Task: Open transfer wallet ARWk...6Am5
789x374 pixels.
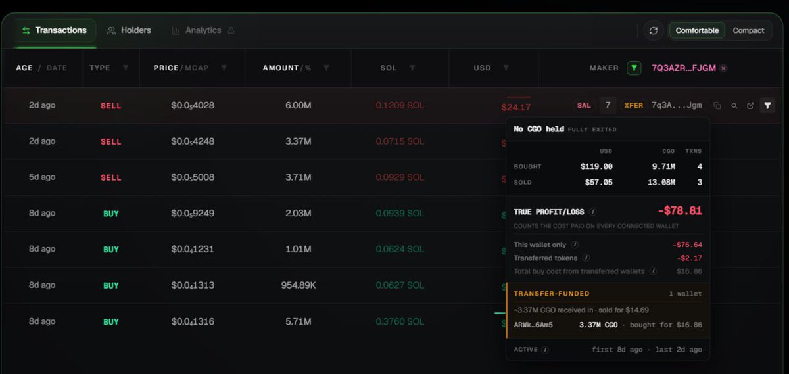Action: point(533,325)
